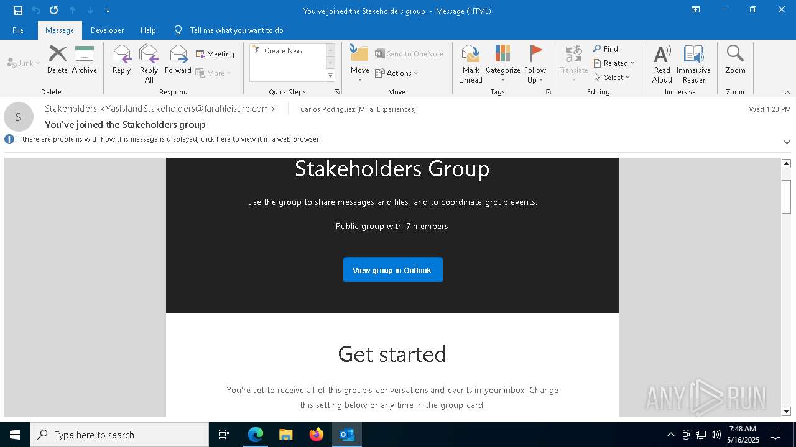Open Immersive Reader
Image resolution: width=796 pixels, height=447 pixels.
coord(693,63)
